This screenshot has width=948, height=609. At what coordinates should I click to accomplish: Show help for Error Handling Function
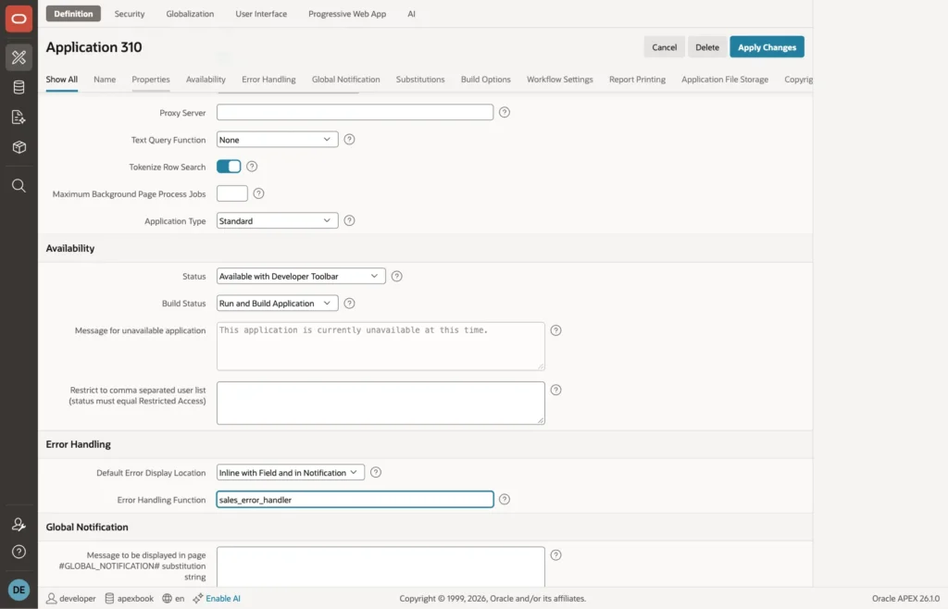[x=505, y=500]
